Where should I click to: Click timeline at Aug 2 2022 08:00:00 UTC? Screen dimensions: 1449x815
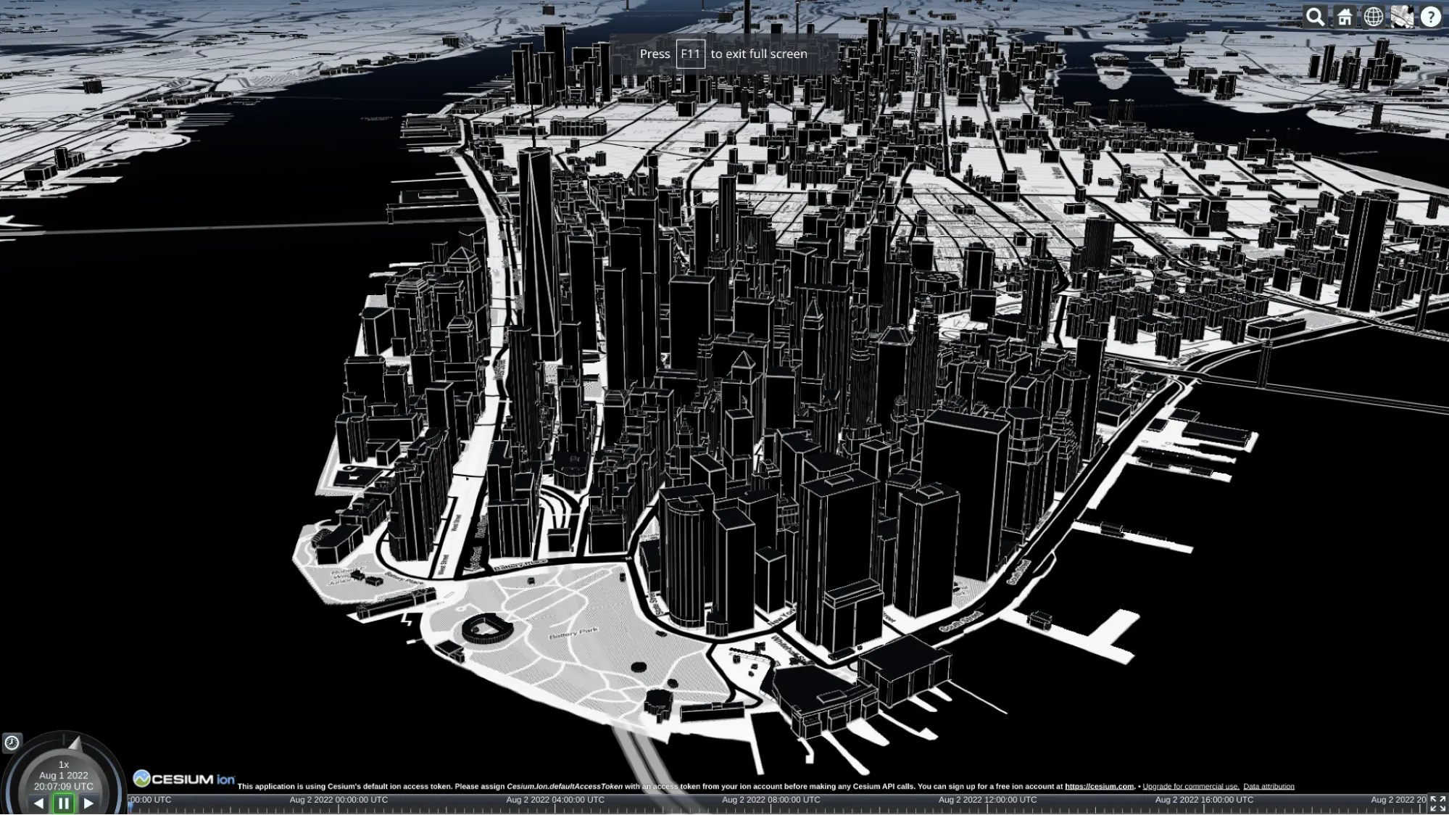771,800
